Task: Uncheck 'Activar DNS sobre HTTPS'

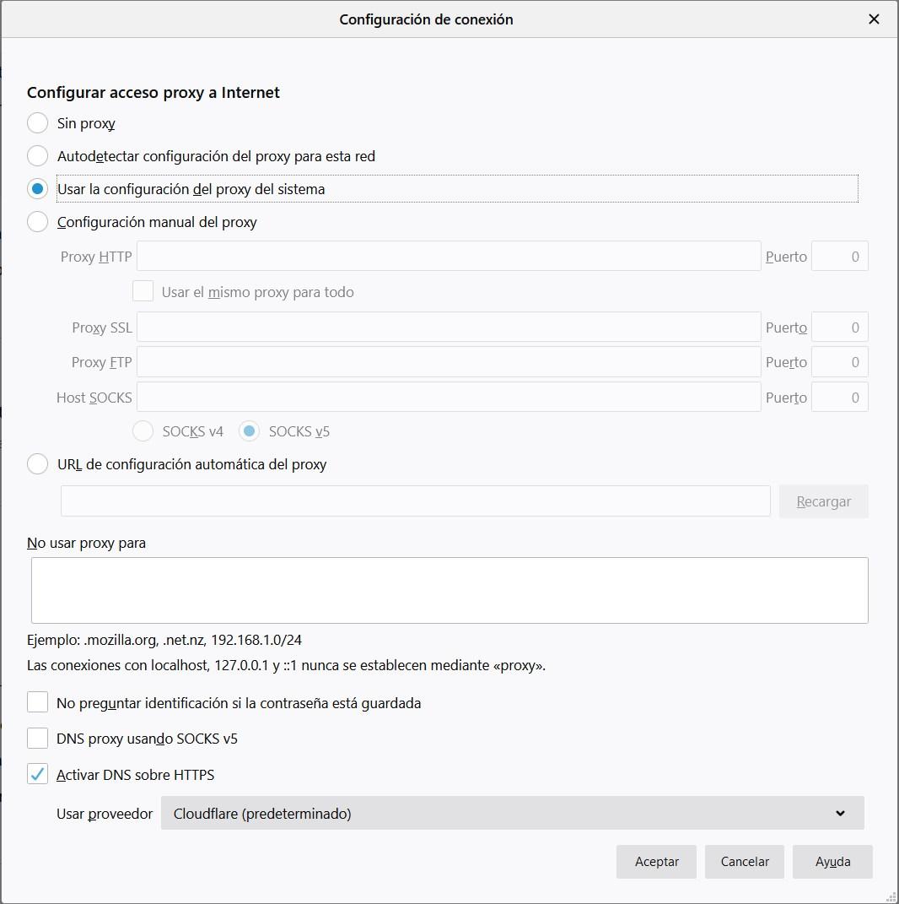Action: point(38,774)
